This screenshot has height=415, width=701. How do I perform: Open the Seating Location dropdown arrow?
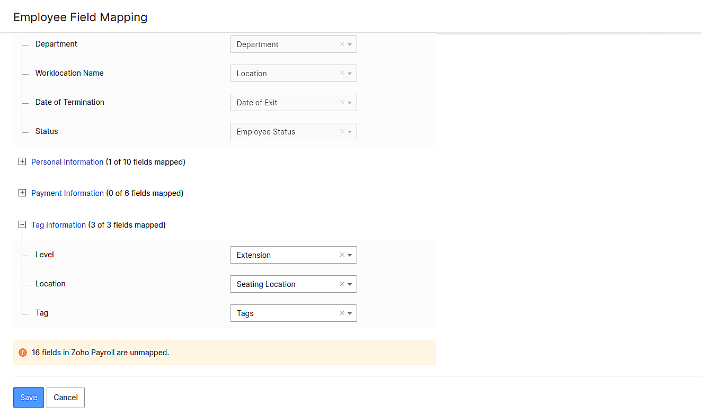(x=350, y=284)
